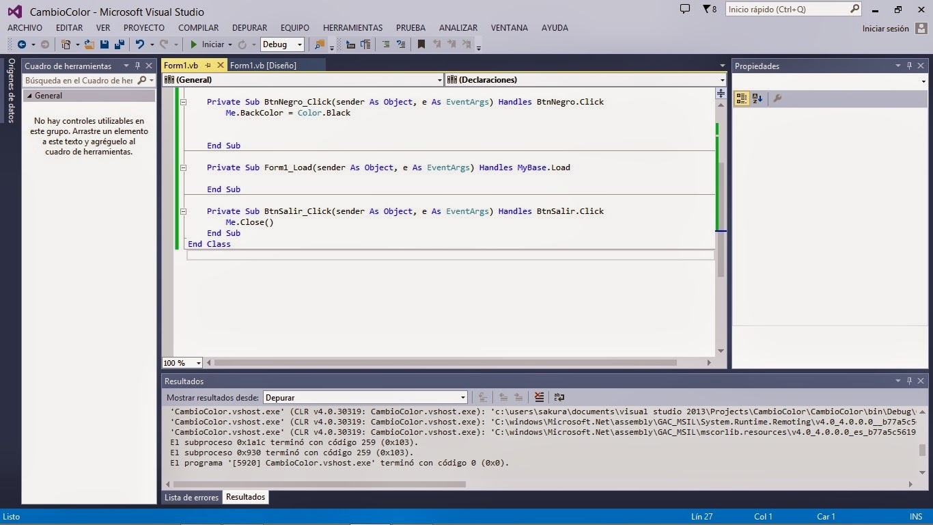
Task: Open the Declaraciones dropdown
Action: pyautogui.click(x=722, y=79)
